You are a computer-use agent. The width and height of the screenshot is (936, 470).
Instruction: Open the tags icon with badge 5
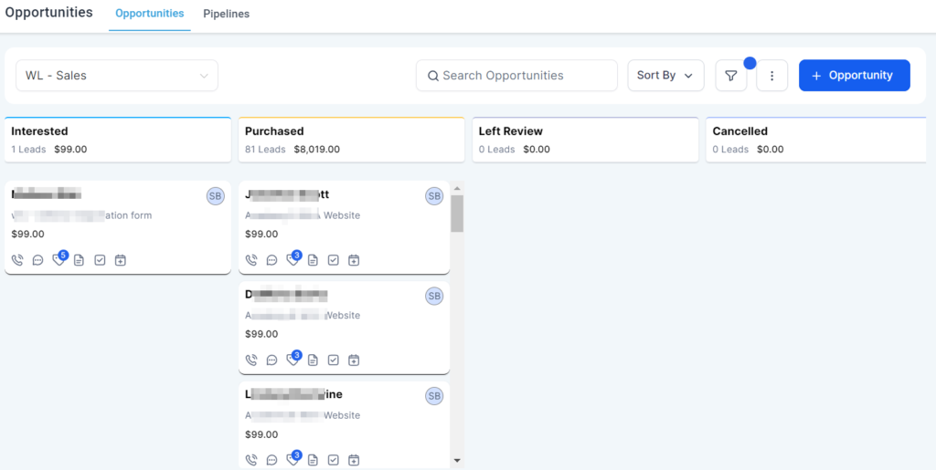click(58, 260)
